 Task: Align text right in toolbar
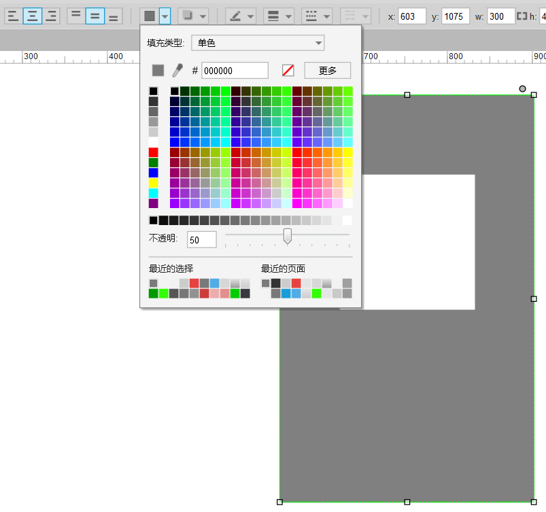click(51, 16)
